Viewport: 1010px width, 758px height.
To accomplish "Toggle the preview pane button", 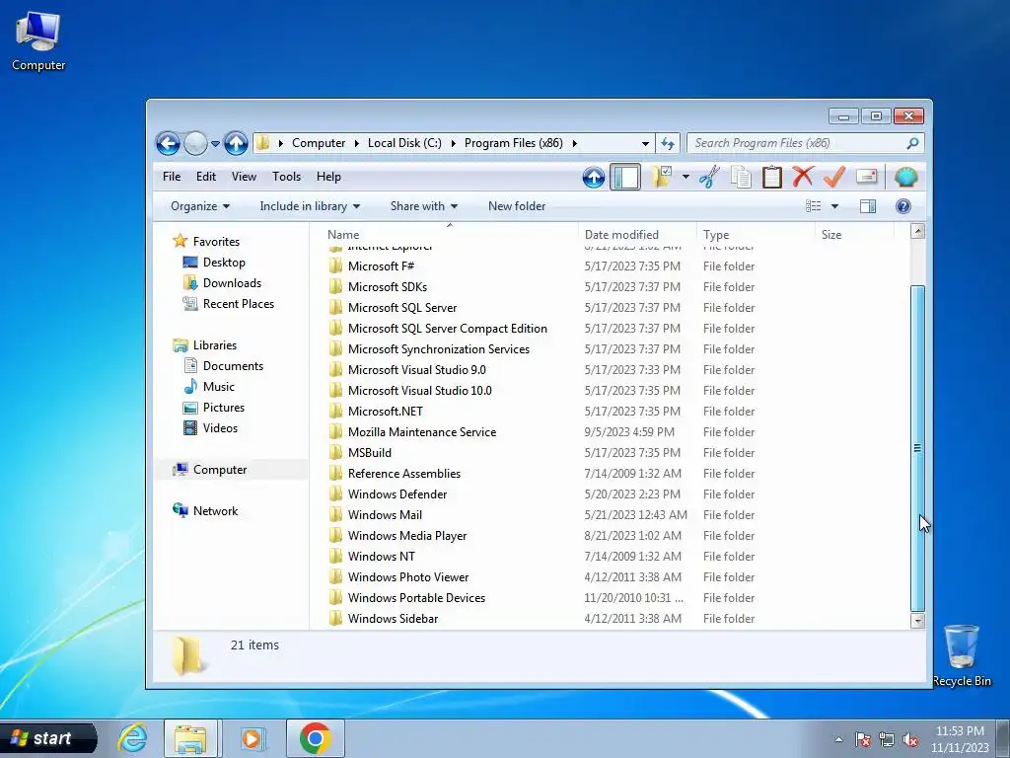I will [868, 206].
